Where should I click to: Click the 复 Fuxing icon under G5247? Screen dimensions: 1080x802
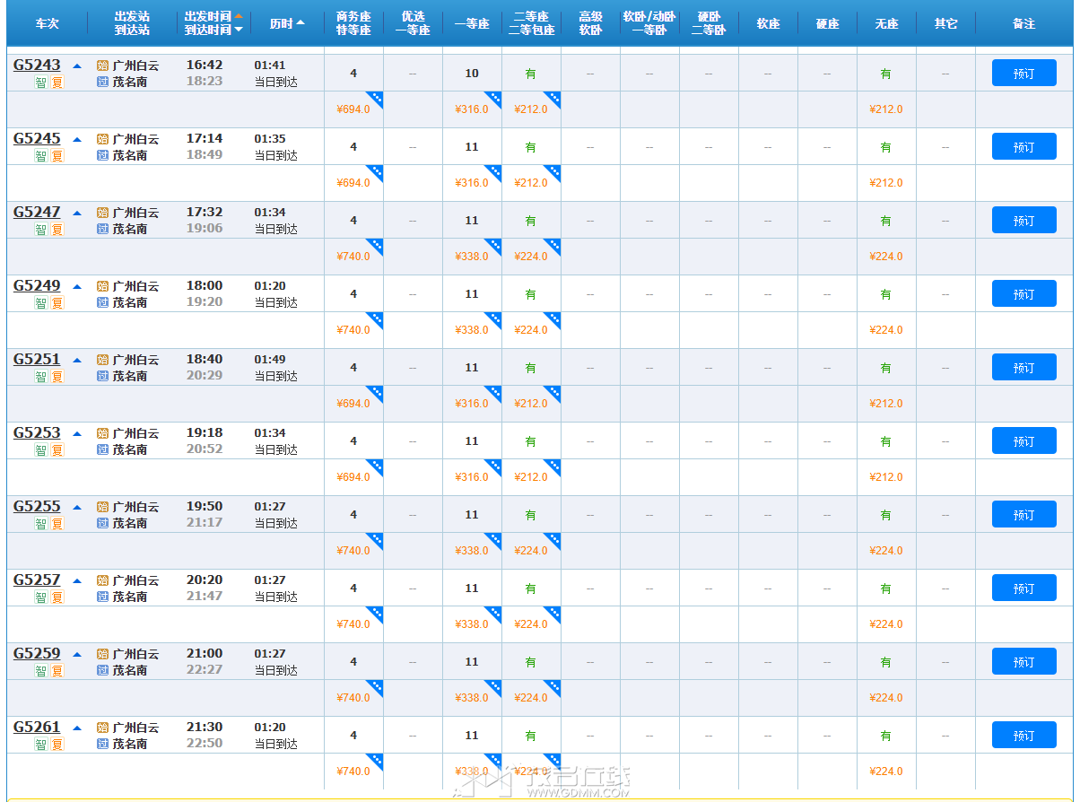(x=57, y=230)
